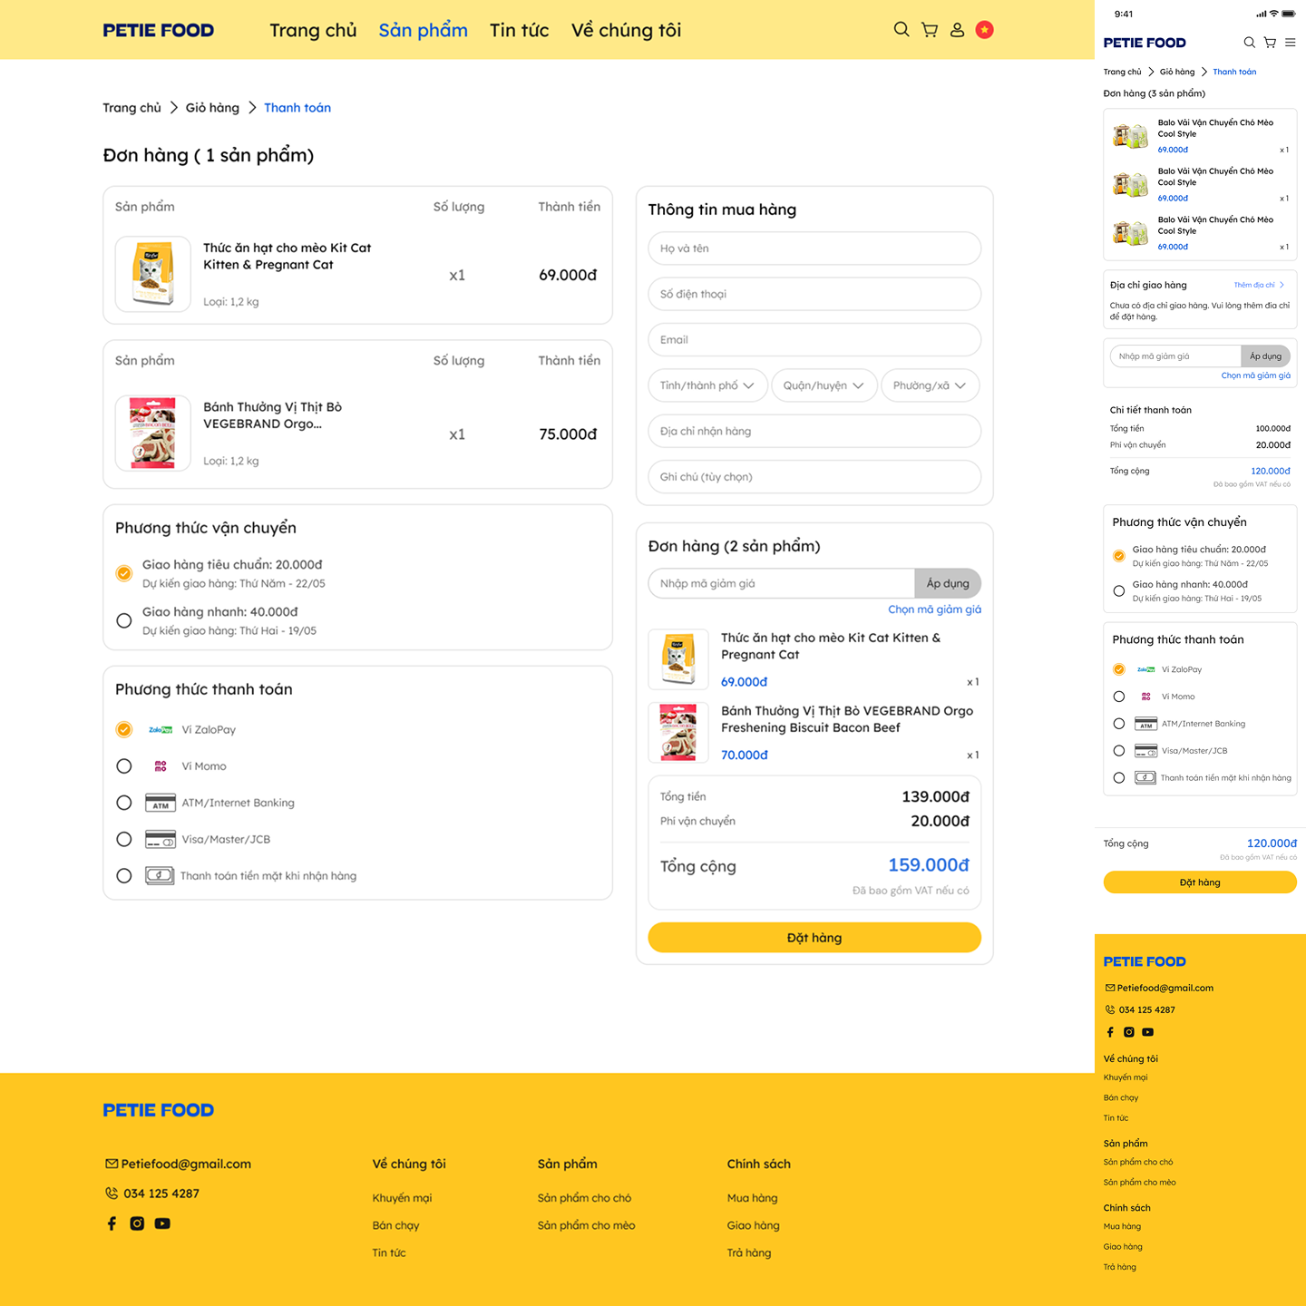Viewport: 1306px width, 1306px height.
Task: Select Giao hàng nhanh in the mobile view
Action: [x=1119, y=591]
